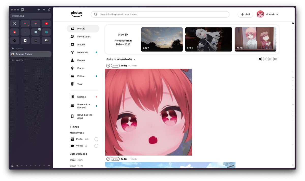Open the 2020 memory thumbnail

coord(255,39)
